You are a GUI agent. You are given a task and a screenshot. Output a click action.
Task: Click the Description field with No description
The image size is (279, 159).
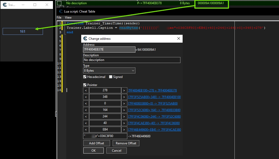pos(132,60)
